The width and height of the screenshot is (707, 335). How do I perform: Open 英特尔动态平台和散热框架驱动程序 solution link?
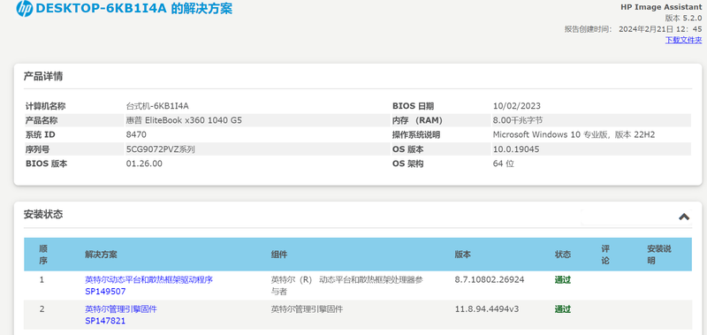click(x=148, y=279)
